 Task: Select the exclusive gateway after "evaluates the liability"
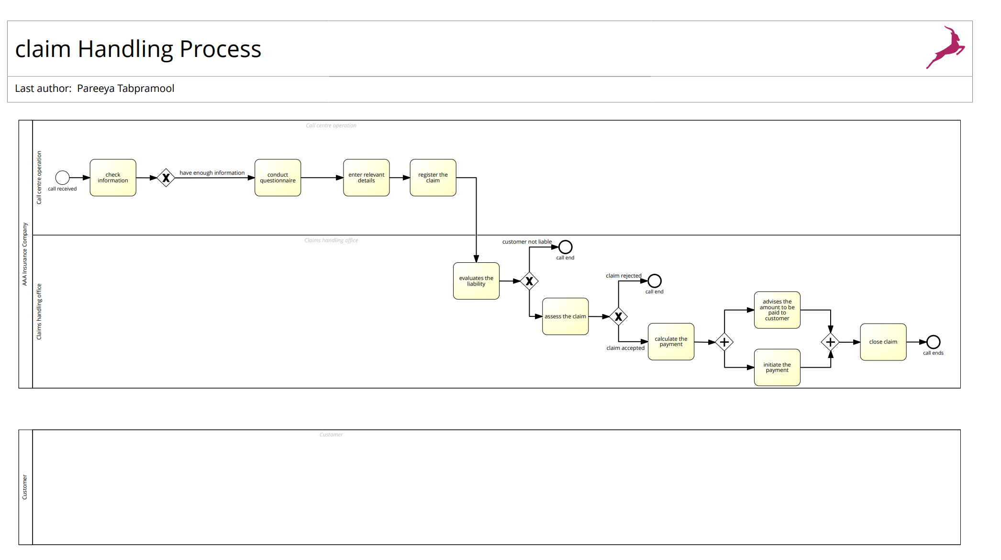(529, 281)
